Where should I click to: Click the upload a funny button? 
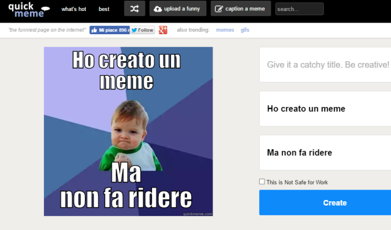point(178,9)
